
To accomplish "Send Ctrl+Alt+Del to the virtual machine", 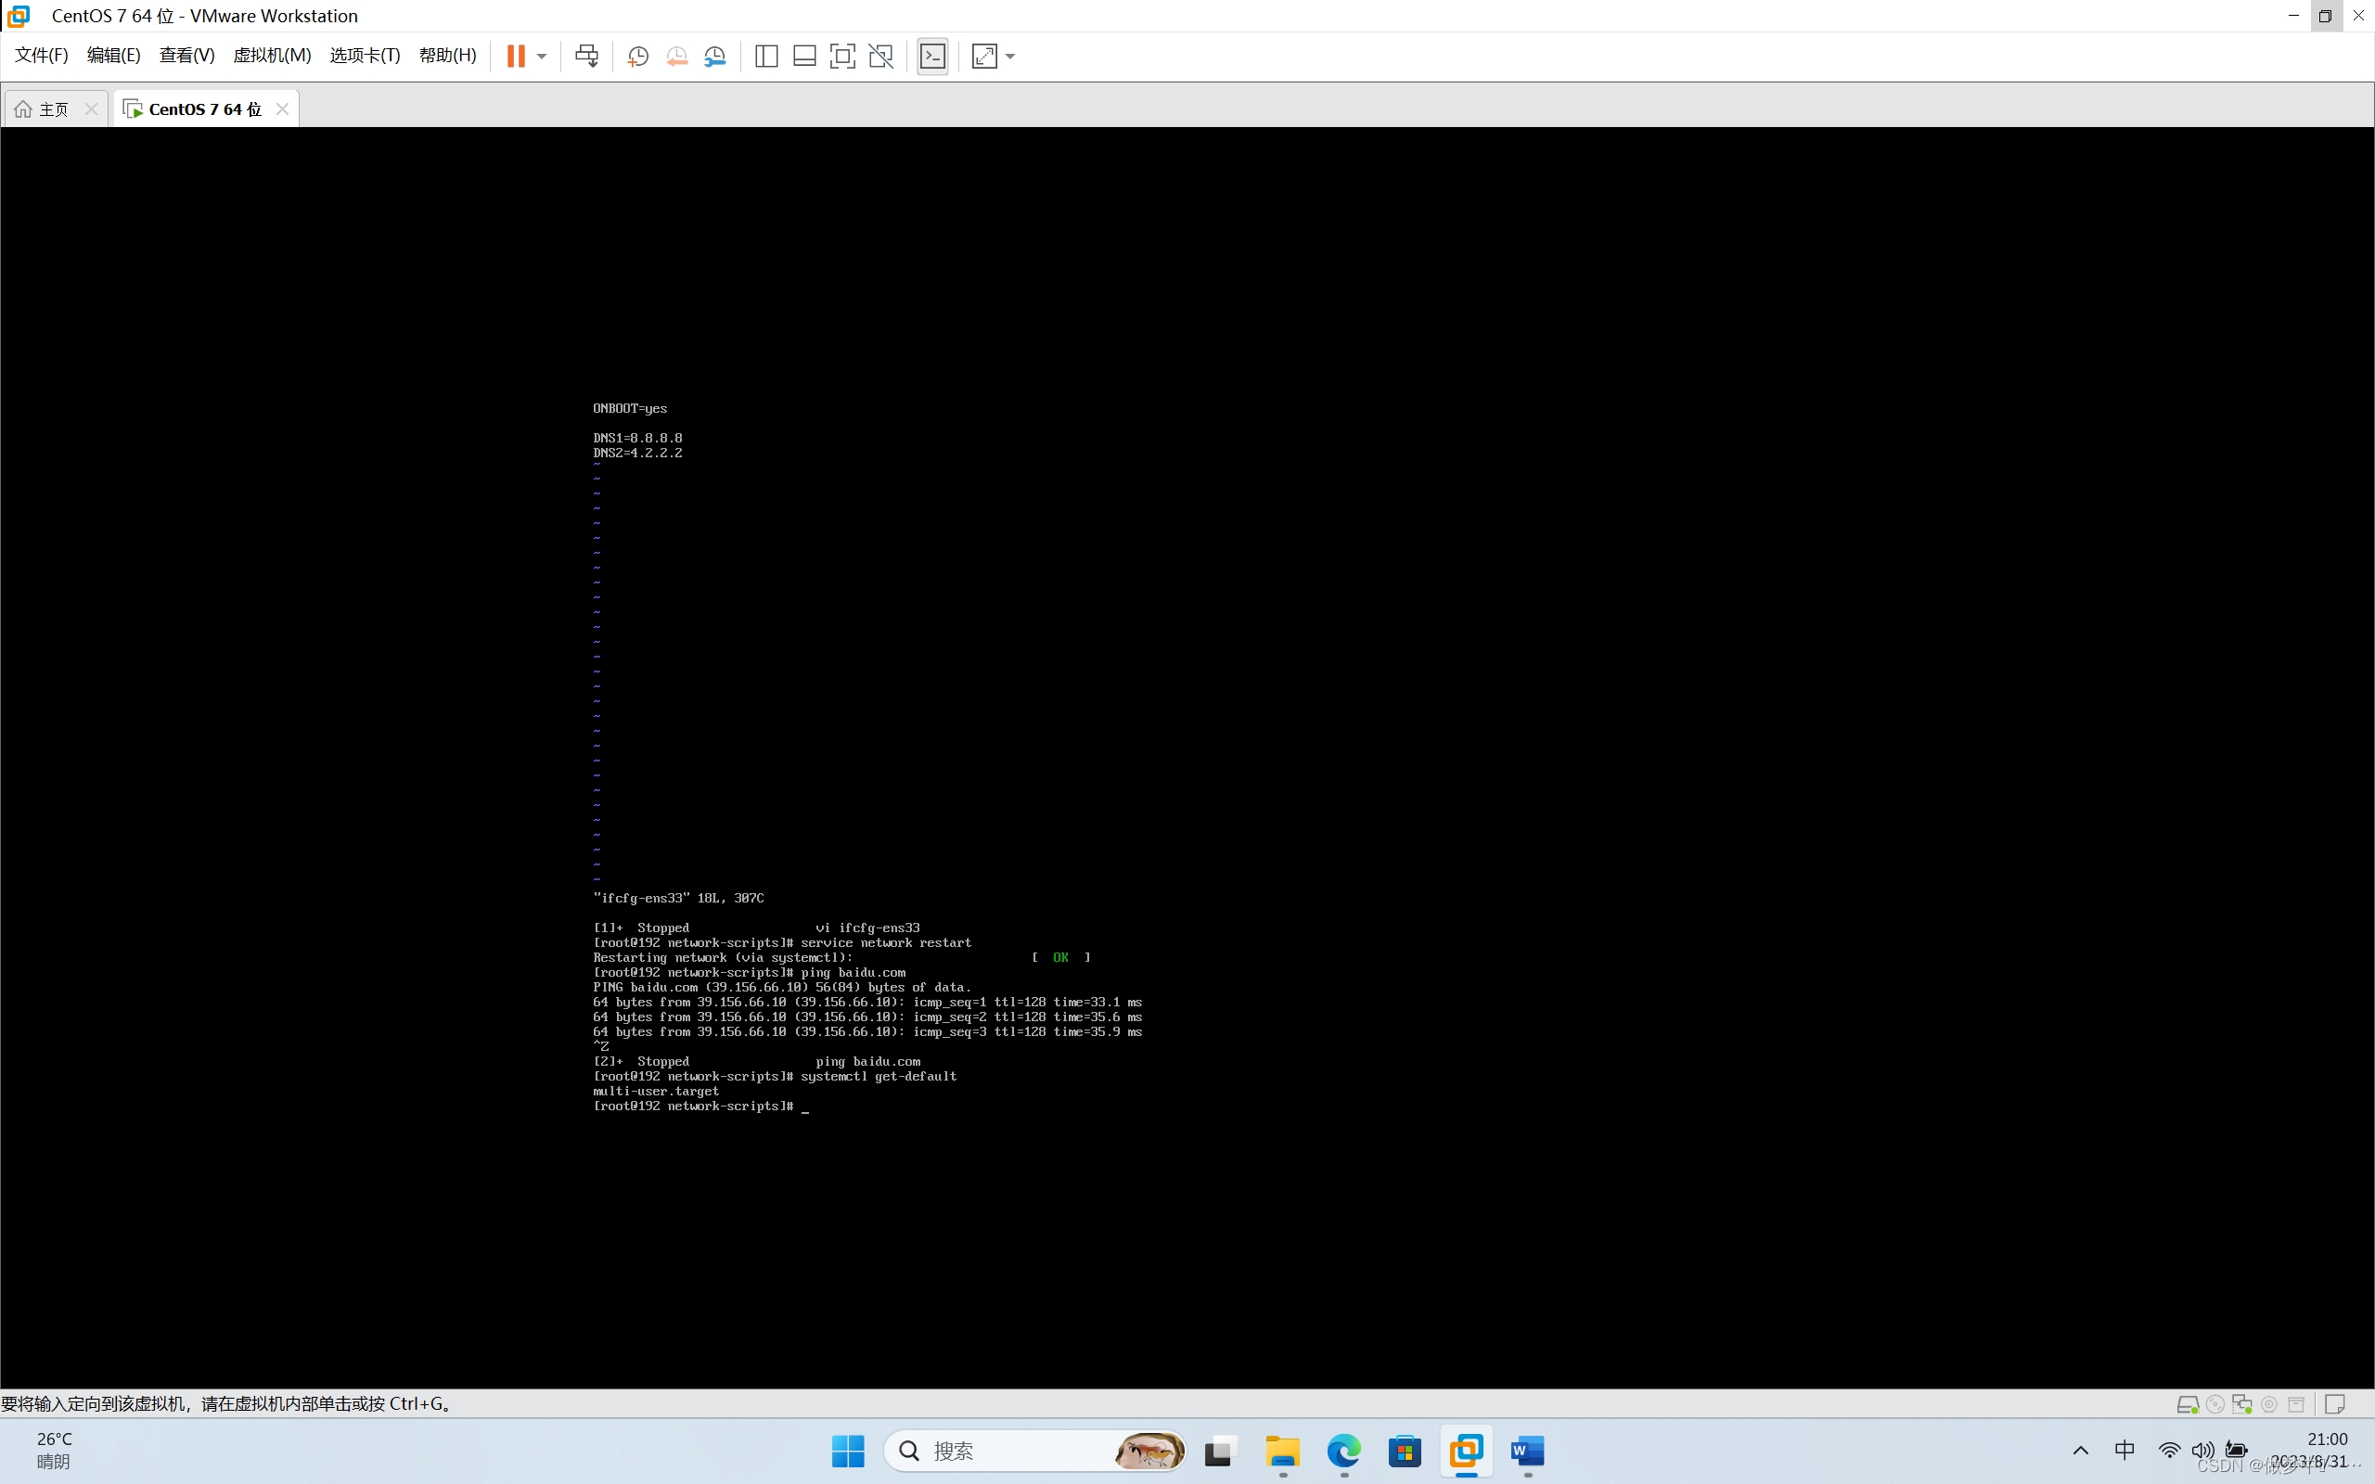I will [x=587, y=56].
